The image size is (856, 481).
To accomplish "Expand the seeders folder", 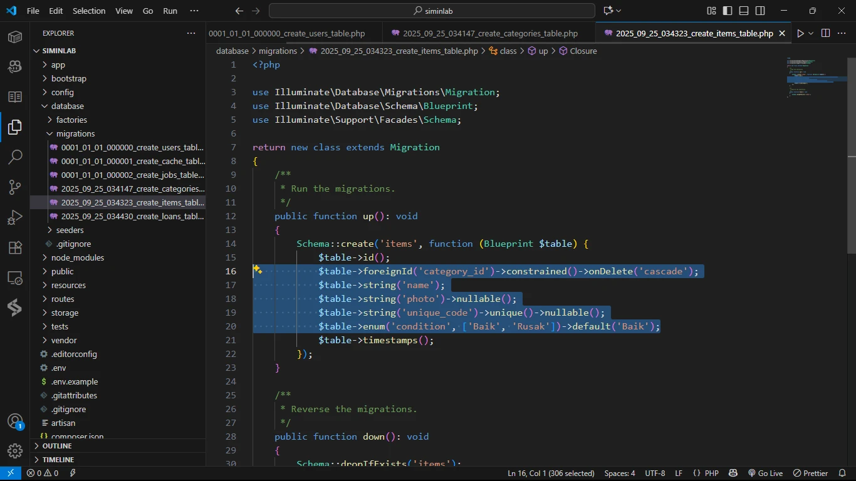I will pos(70,230).
